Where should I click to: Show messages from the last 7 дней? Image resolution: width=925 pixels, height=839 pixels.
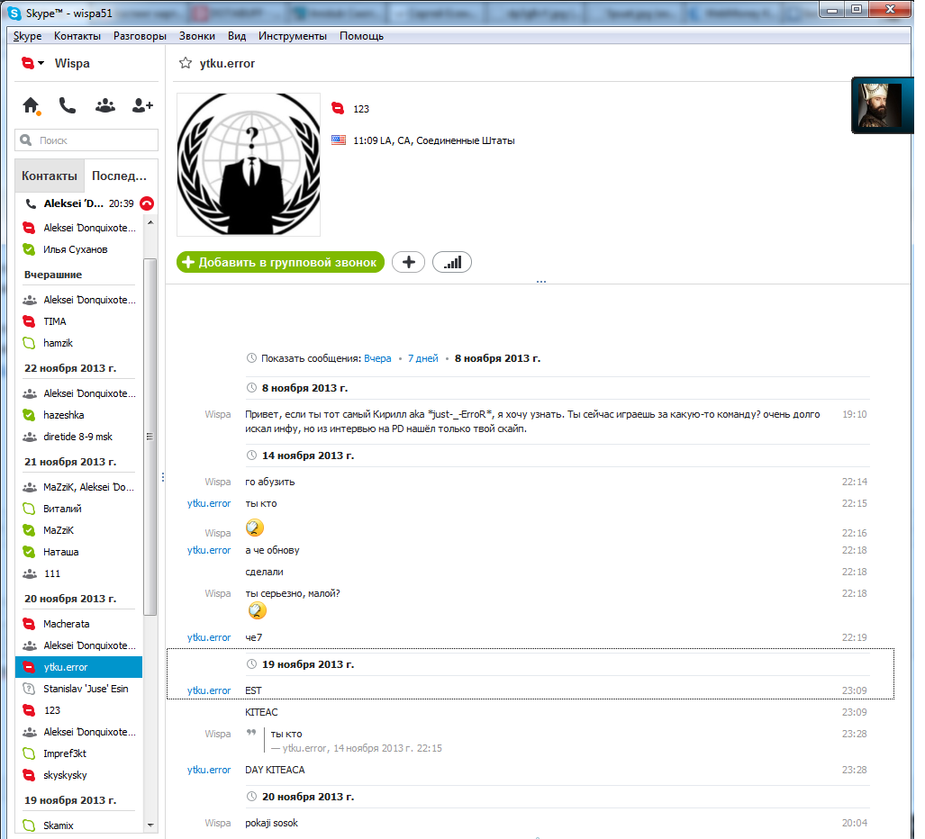click(422, 358)
